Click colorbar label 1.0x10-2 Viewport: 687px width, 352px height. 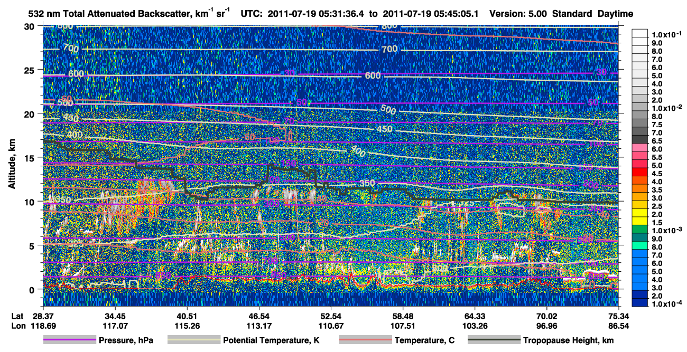(x=667, y=107)
